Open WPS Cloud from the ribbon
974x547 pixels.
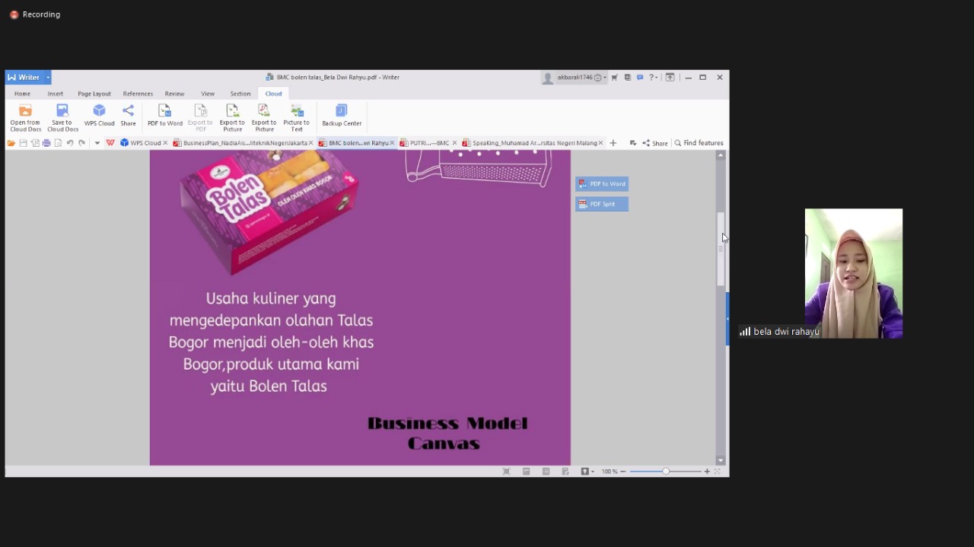(99, 116)
